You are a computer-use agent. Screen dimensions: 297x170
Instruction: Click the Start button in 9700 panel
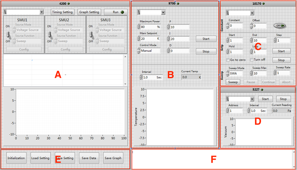pyautogui.click(x=206, y=39)
